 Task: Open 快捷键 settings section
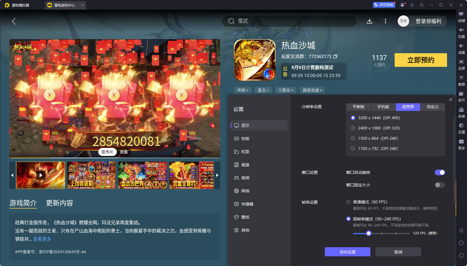(x=259, y=204)
